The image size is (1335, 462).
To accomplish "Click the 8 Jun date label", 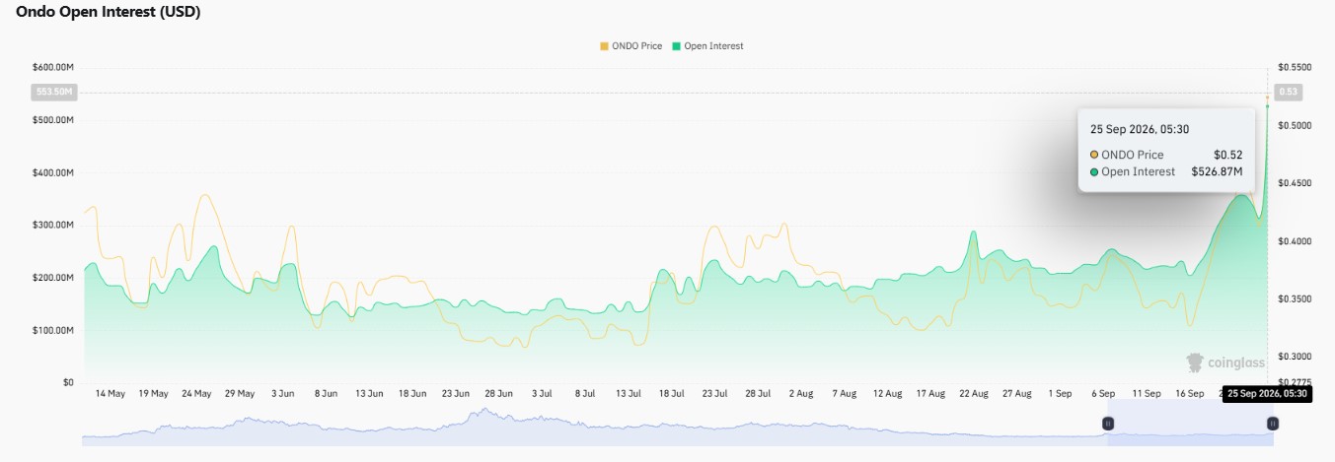I will [x=326, y=393].
